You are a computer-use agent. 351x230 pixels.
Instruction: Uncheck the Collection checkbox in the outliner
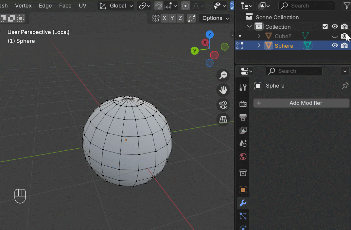coord(325,26)
